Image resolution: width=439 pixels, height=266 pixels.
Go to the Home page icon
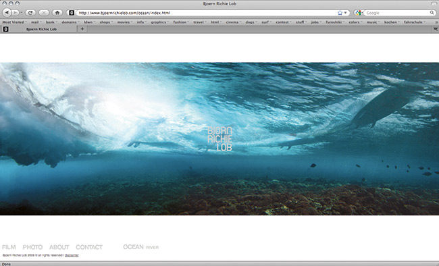coord(57,13)
